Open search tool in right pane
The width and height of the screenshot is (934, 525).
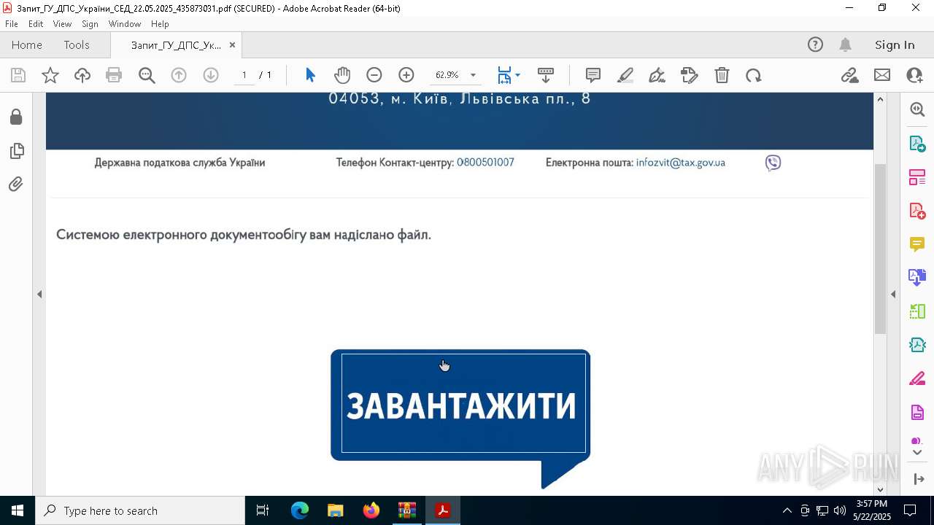coord(917,109)
